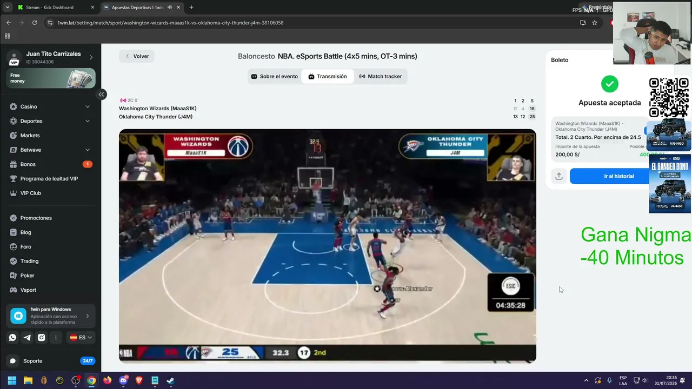Show hidden system tray icons
Screen dimensions: 692x389
[x=586, y=380]
